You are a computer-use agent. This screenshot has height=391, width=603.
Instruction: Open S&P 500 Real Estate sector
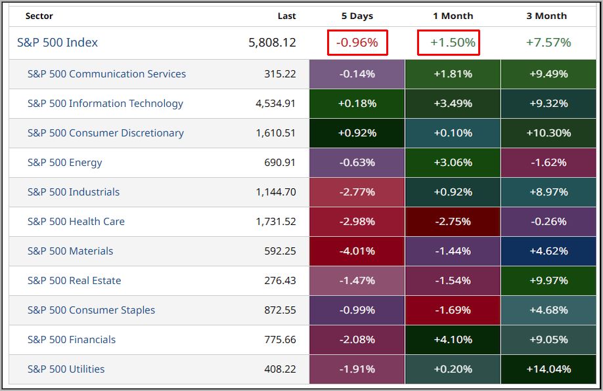[74, 281]
